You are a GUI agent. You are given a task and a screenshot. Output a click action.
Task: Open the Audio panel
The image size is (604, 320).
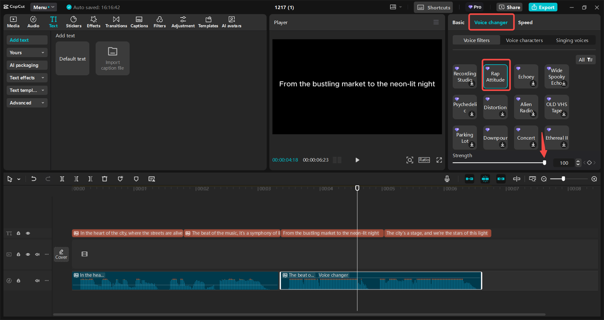click(34, 22)
